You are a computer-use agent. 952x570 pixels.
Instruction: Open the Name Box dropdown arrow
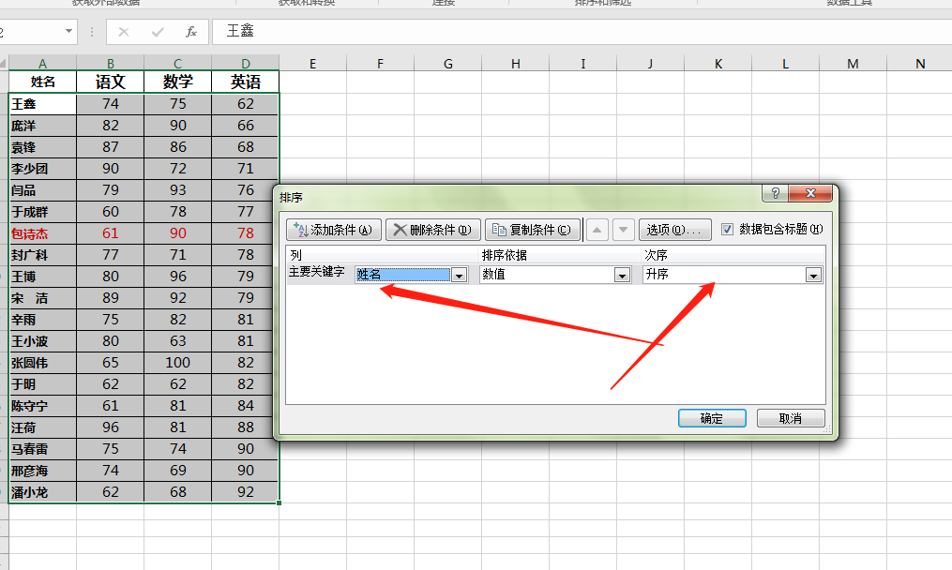68,31
